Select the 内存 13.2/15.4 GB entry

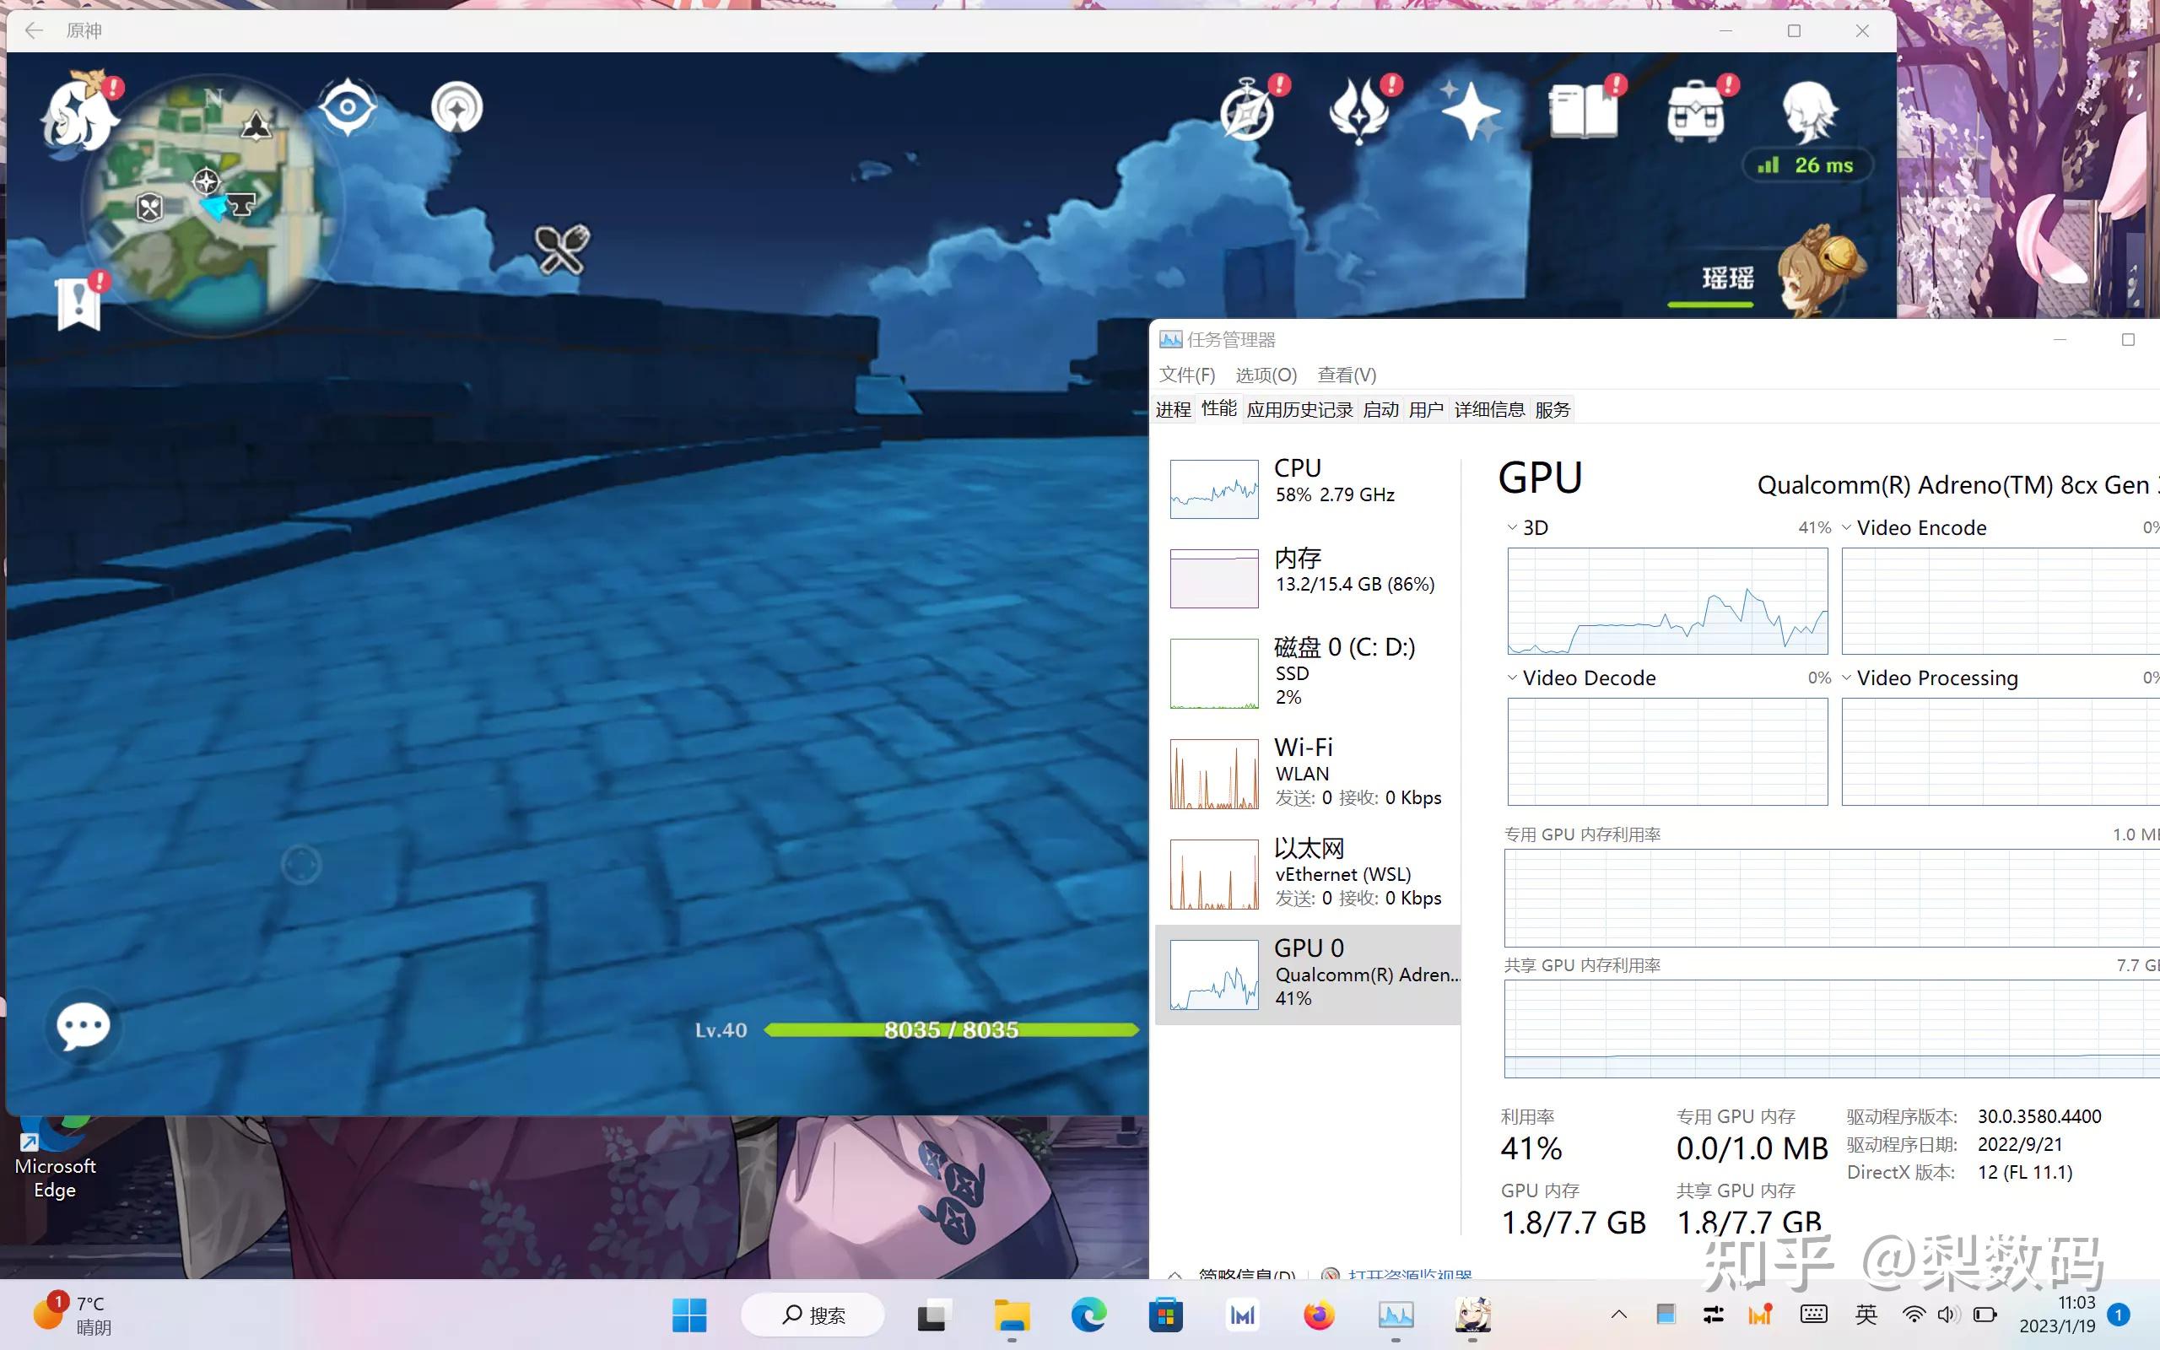(1308, 577)
